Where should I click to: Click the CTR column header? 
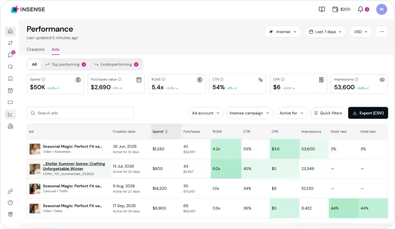[x=246, y=132]
